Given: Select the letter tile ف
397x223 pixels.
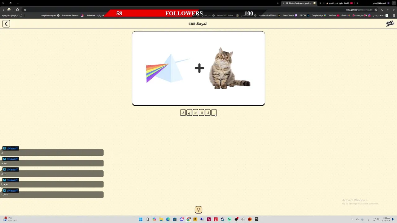Looking at the screenshot, I should click(x=183, y=113).
